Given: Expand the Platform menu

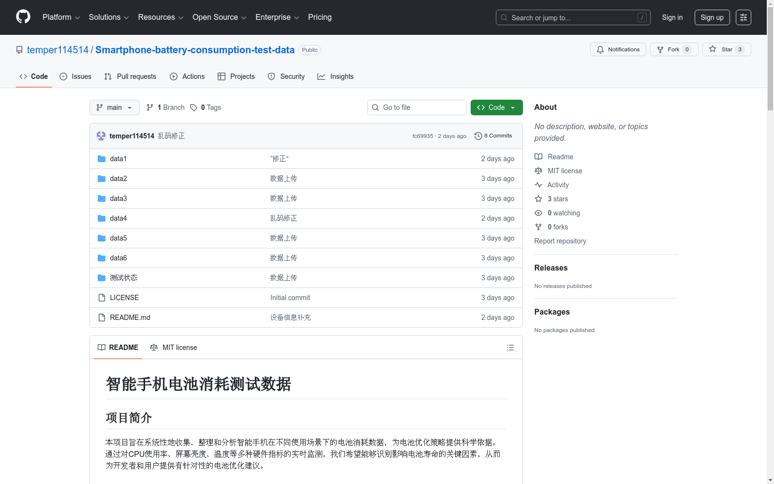Looking at the screenshot, I should [x=61, y=17].
